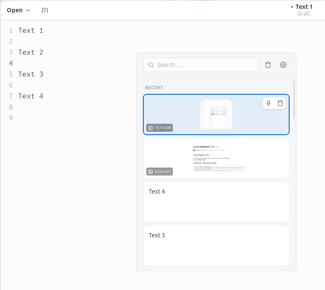Image resolution: width=325 pixels, height=290 pixels.
Task: Click line 7 'Text 4' in editor
Action: click(x=31, y=96)
